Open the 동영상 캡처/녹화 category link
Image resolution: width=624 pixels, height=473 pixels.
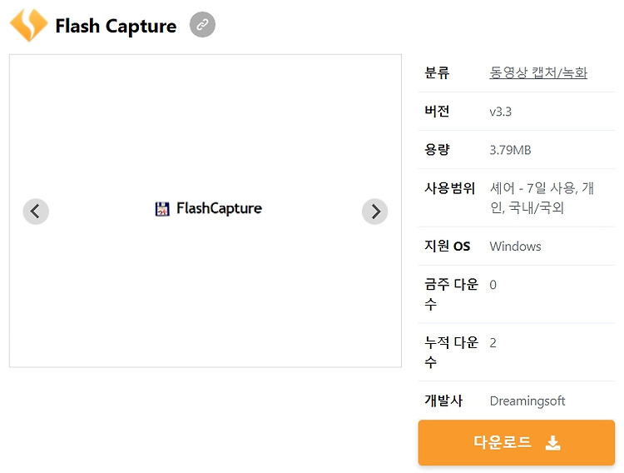tap(538, 72)
